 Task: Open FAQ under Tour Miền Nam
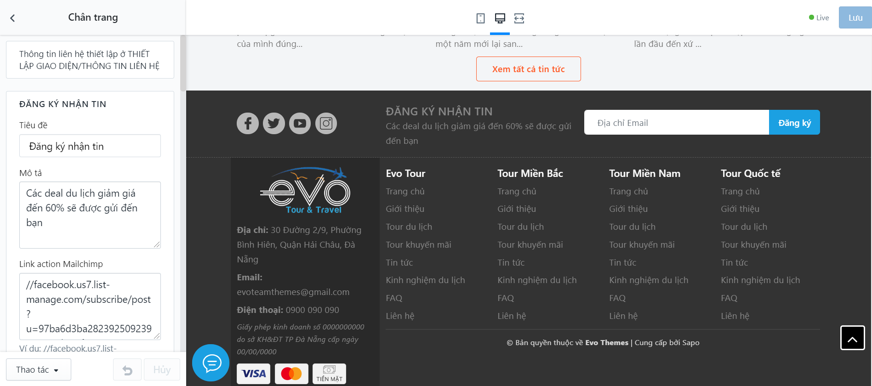pos(617,298)
